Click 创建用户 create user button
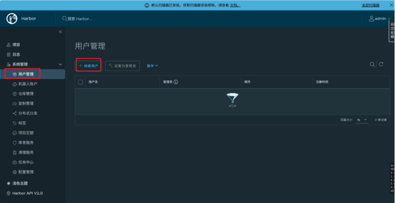Image resolution: width=395 pixels, height=203 pixels. point(88,66)
